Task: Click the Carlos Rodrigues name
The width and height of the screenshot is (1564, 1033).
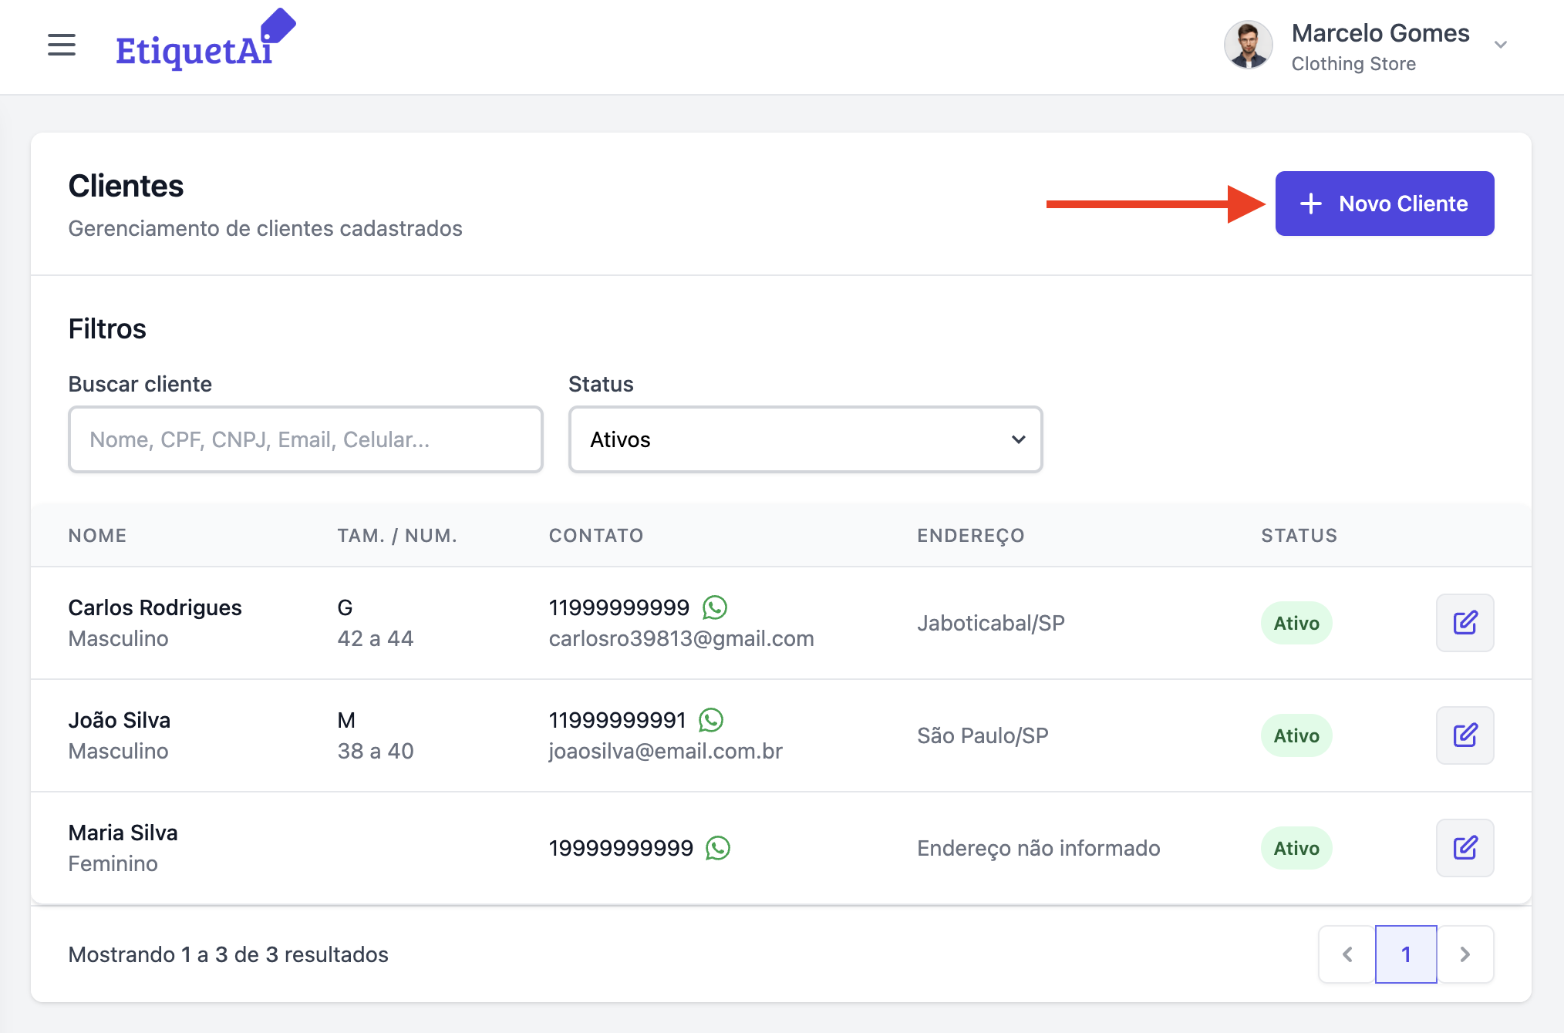Action: pyautogui.click(x=155, y=607)
